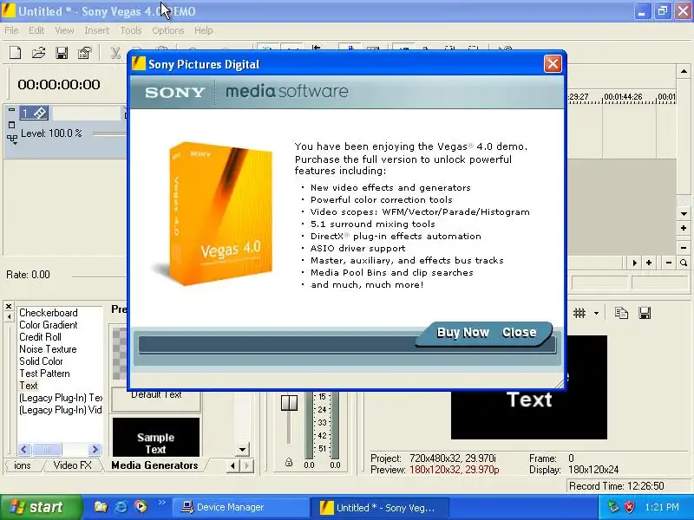694x520 pixels.
Task: Click the Cut scissors icon
Action: pos(115,53)
